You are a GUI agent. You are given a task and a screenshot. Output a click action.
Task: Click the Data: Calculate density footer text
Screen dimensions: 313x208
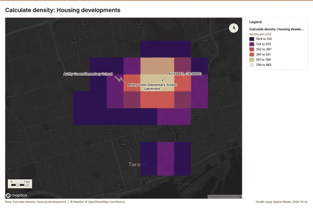point(36,202)
